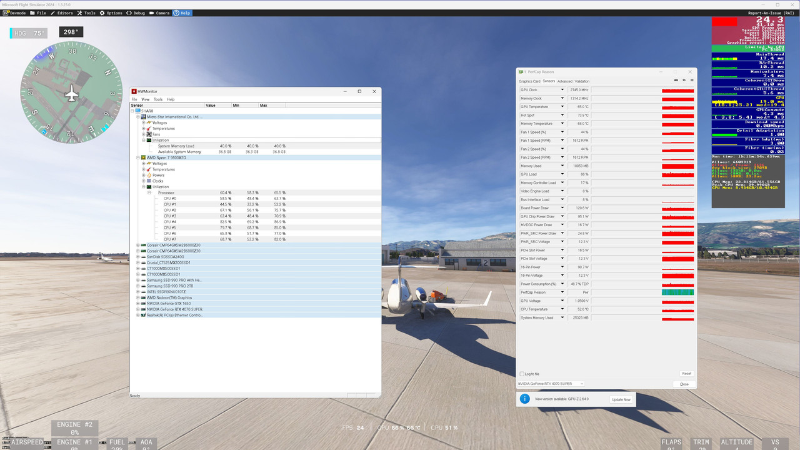
Task: Enable the Log to file checkbox
Action: pyautogui.click(x=522, y=374)
